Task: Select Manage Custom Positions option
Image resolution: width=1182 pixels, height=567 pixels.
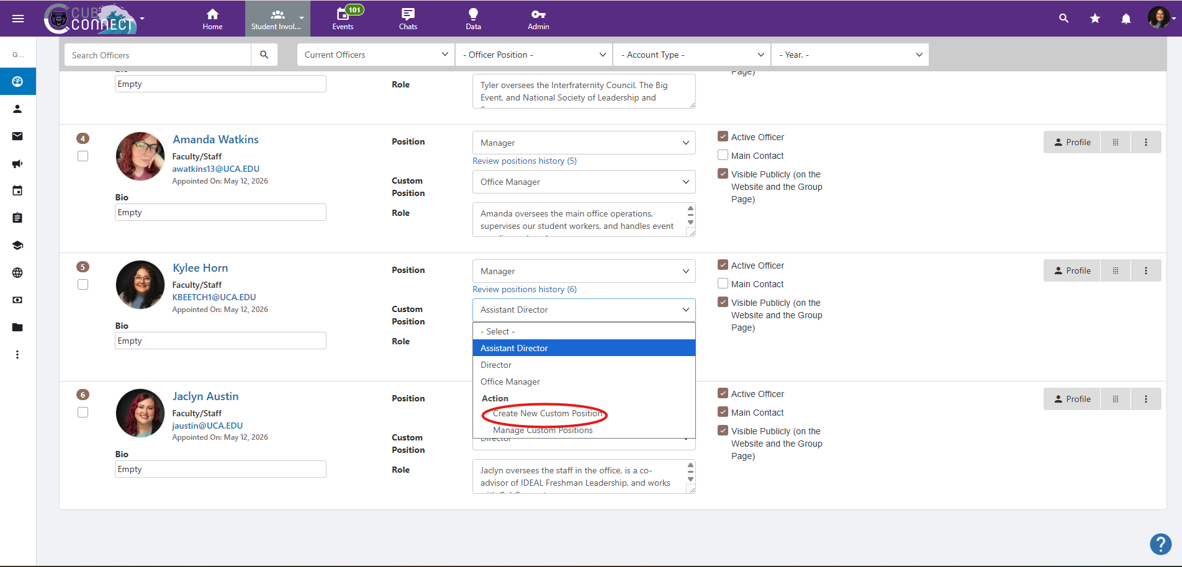Action: [x=584, y=430]
